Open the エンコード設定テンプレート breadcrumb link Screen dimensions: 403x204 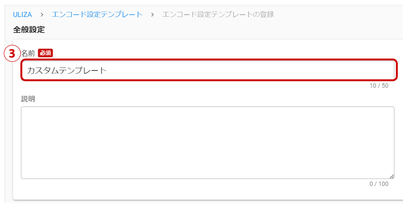point(97,14)
